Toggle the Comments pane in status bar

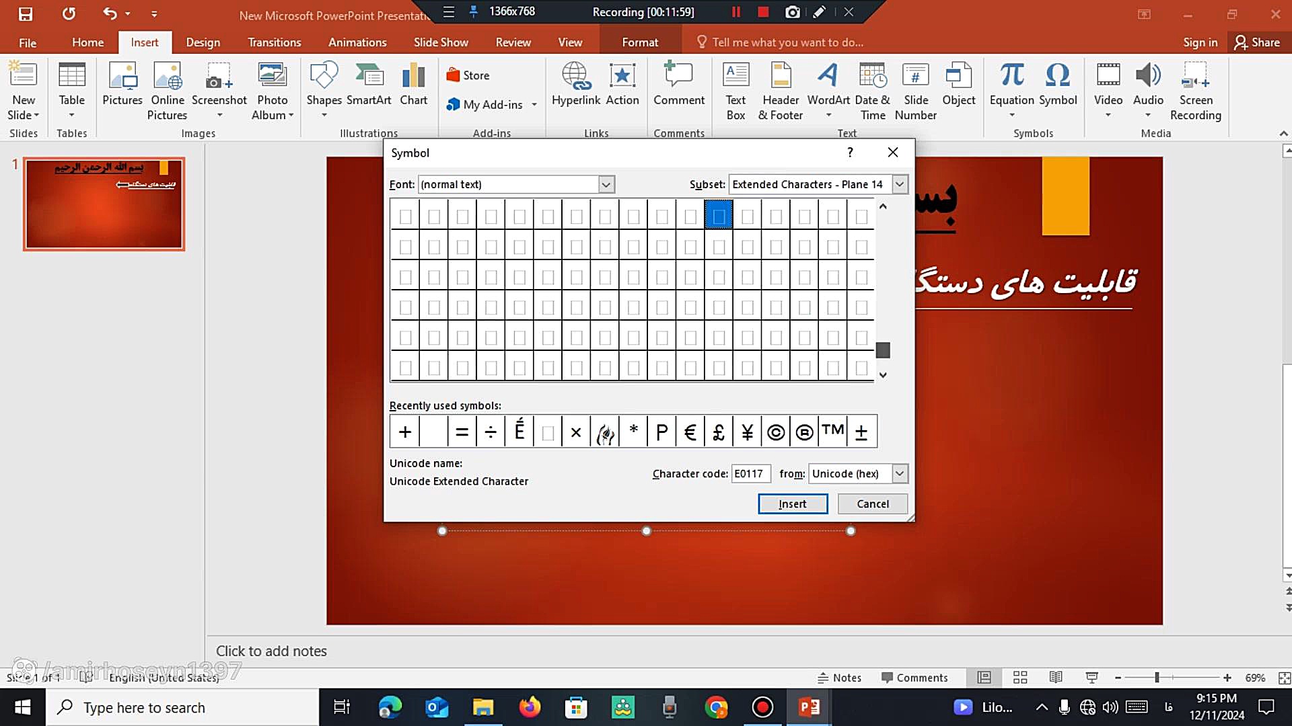point(914,678)
